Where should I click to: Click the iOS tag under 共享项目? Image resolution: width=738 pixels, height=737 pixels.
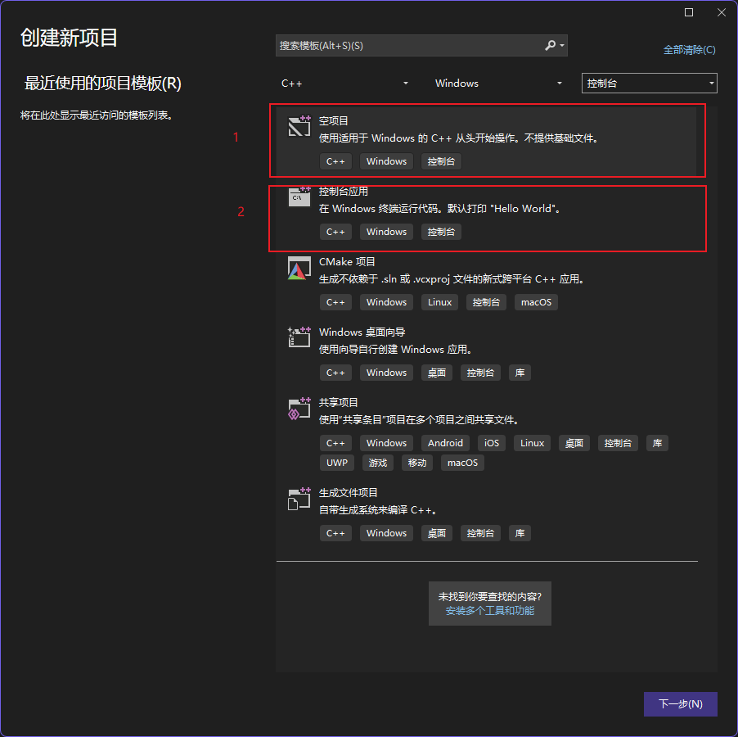[492, 443]
